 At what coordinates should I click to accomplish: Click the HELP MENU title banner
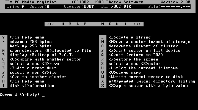[x=94, y=24]
